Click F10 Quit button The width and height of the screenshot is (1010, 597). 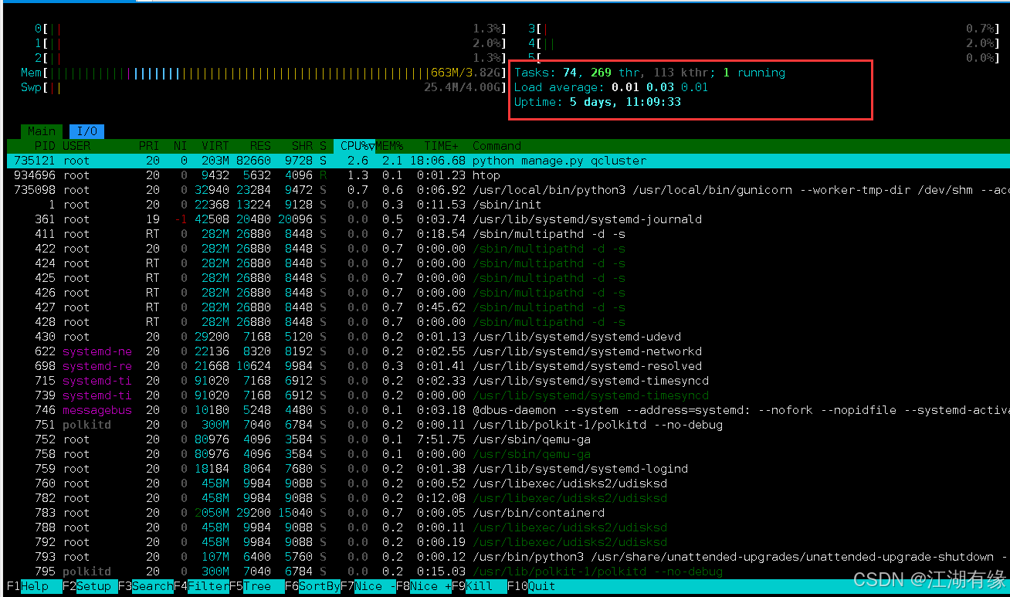pos(531,586)
